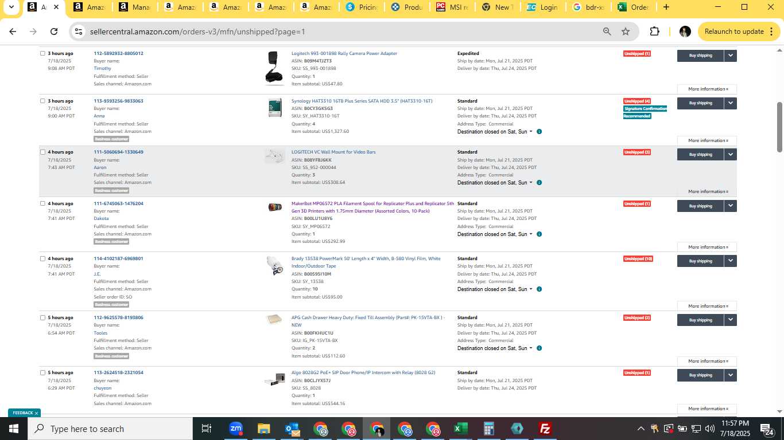Click the info icon on J.E.'s order
The height and width of the screenshot is (440, 784).
pos(539,289)
